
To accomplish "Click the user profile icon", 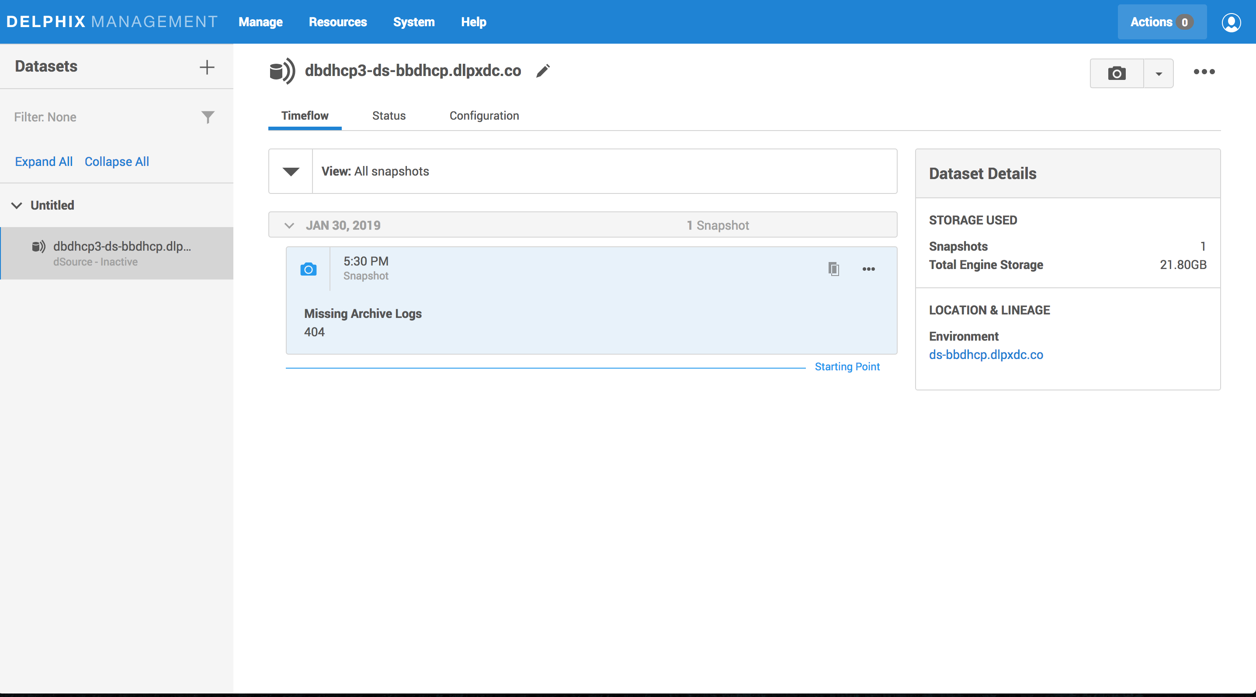I will tap(1231, 22).
